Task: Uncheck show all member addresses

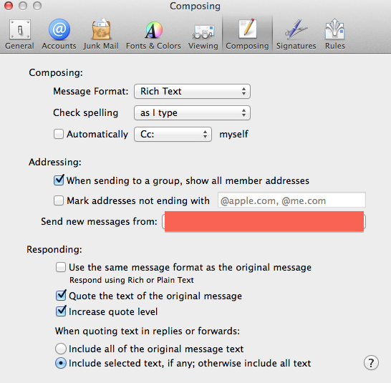Action: pyautogui.click(x=59, y=180)
